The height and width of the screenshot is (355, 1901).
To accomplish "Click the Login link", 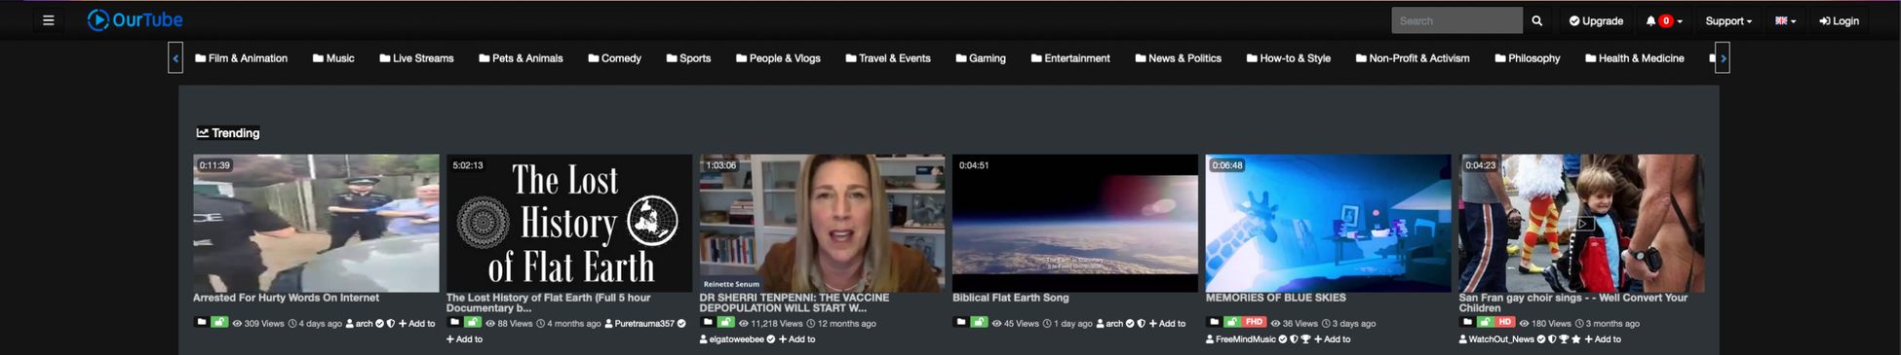I will coord(1840,20).
